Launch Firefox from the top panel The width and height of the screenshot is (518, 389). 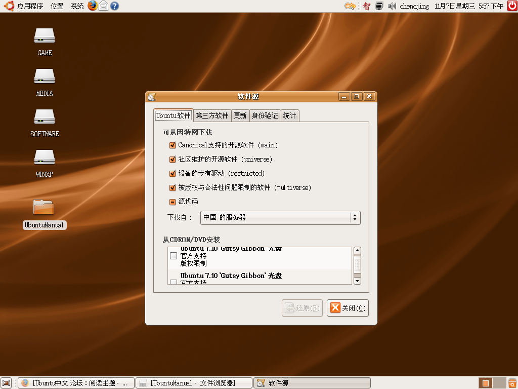click(x=93, y=6)
